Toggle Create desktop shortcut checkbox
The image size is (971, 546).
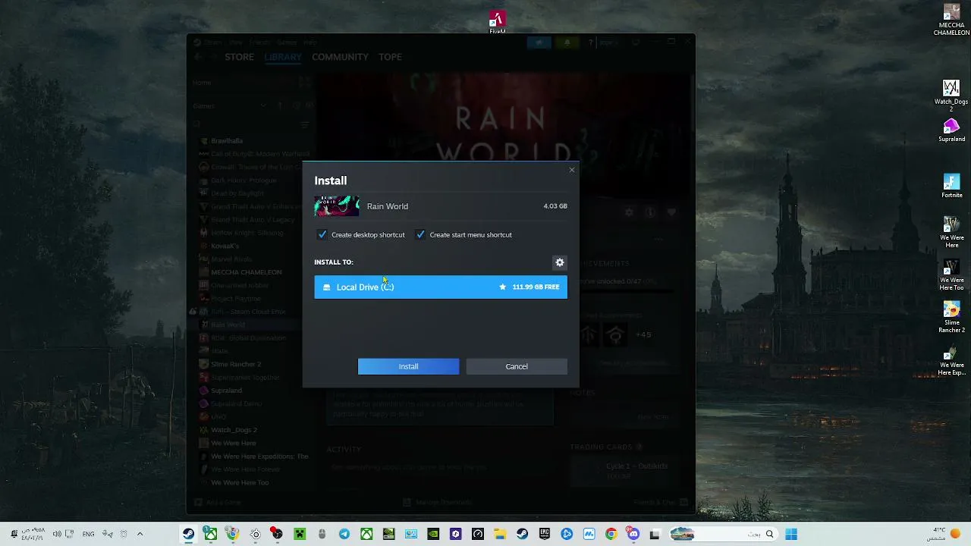tap(322, 235)
